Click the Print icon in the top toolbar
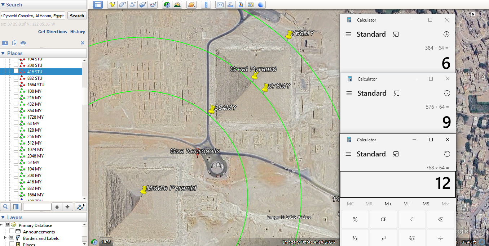This screenshot has width=489, height=246. pyautogui.click(x=230, y=5)
